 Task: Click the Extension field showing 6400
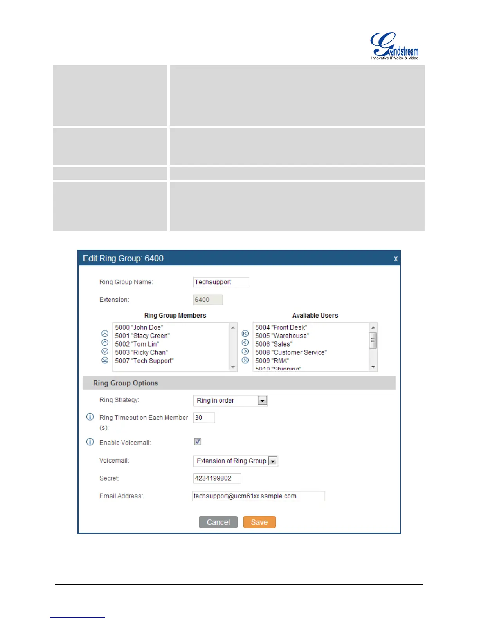(208, 300)
